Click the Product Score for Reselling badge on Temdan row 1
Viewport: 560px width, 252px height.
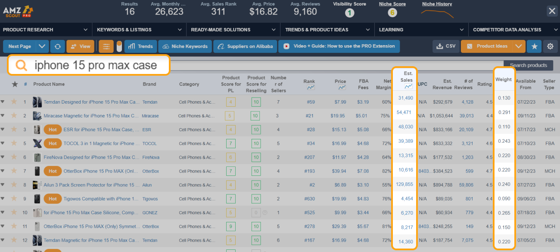pos(256,102)
